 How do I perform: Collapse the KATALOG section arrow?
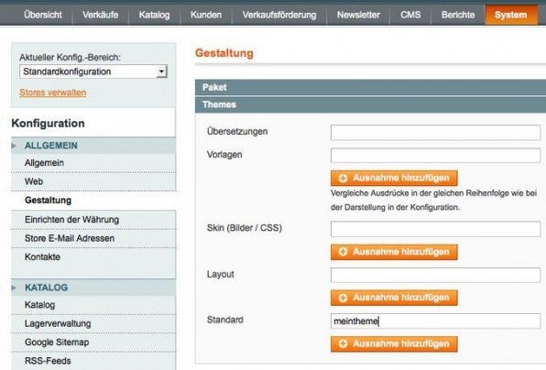coord(15,288)
